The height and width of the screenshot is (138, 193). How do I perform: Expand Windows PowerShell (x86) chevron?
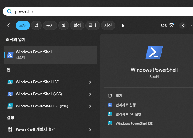point(90,94)
